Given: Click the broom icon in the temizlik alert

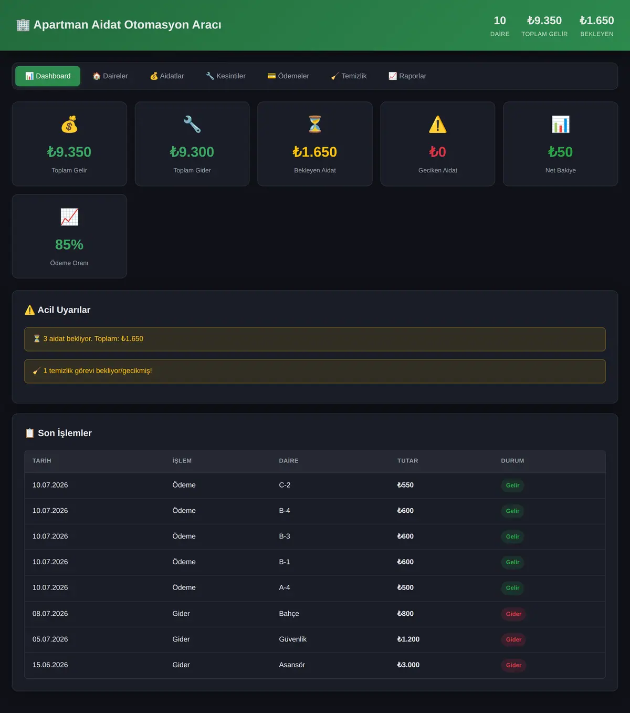Looking at the screenshot, I should (x=37, y=371).
